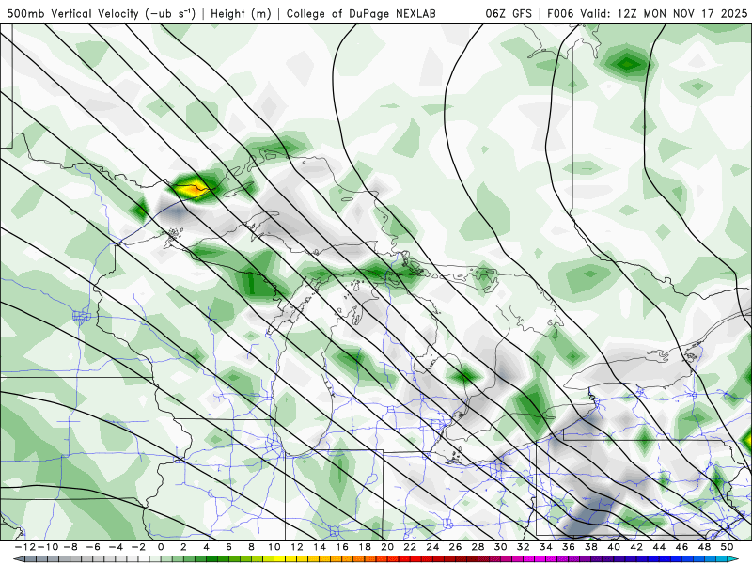Click the cyan right arrow end of color bar

click(x=734, y=559)
